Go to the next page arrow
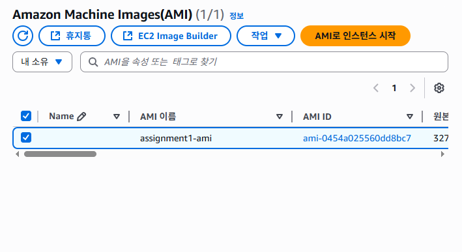 (412, 88)
